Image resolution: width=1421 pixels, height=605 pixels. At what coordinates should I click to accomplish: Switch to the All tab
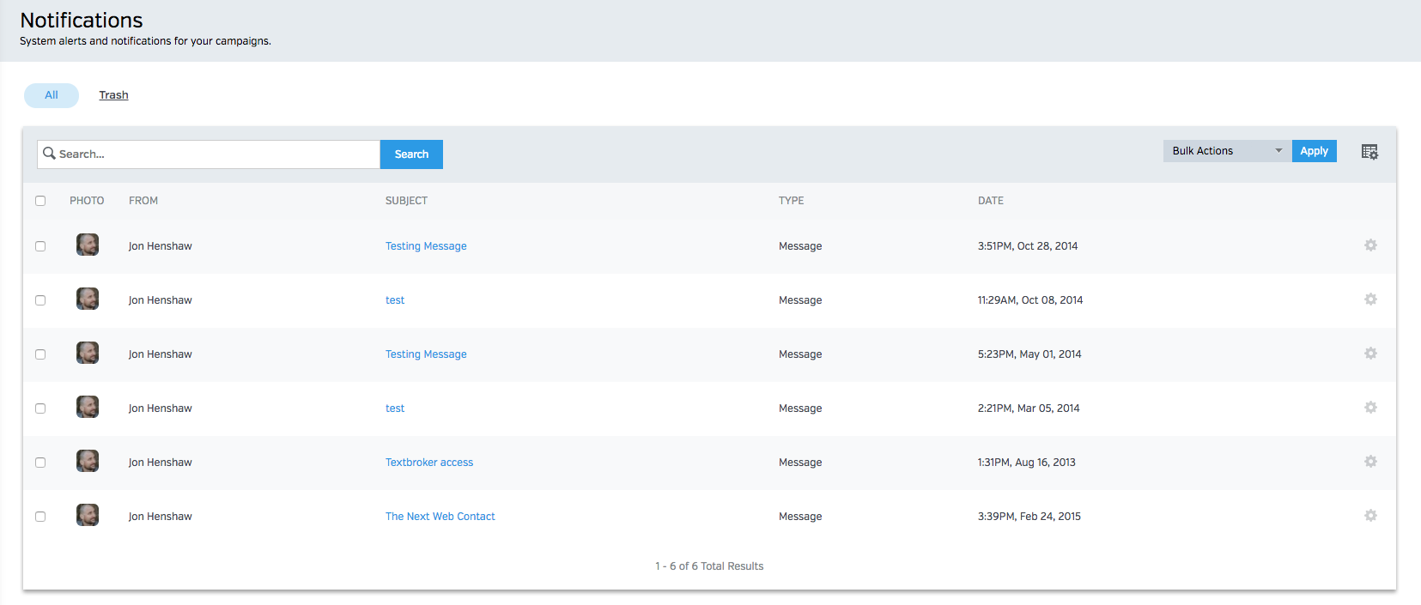point(52,95)
